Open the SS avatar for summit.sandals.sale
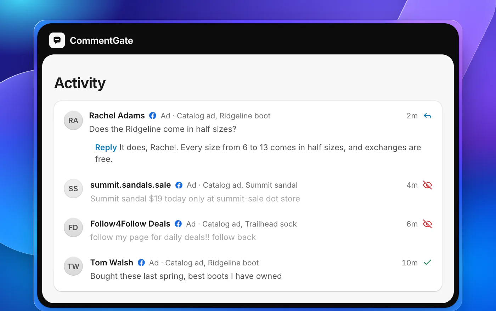This screenshot has height=311, width=496. (x=73, y=189)
